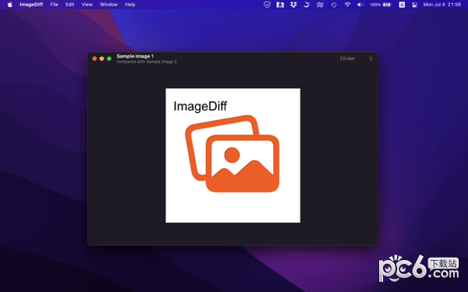Open the Wi-Fi status menu

[347, 5]
